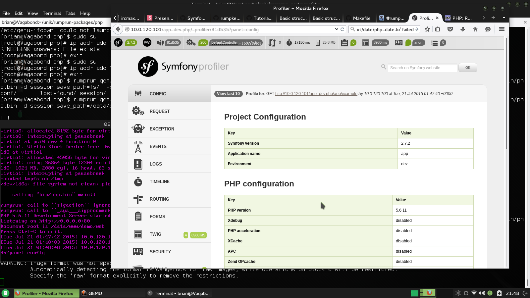Open the address bar history dropdown

click(x=337, y=29)
